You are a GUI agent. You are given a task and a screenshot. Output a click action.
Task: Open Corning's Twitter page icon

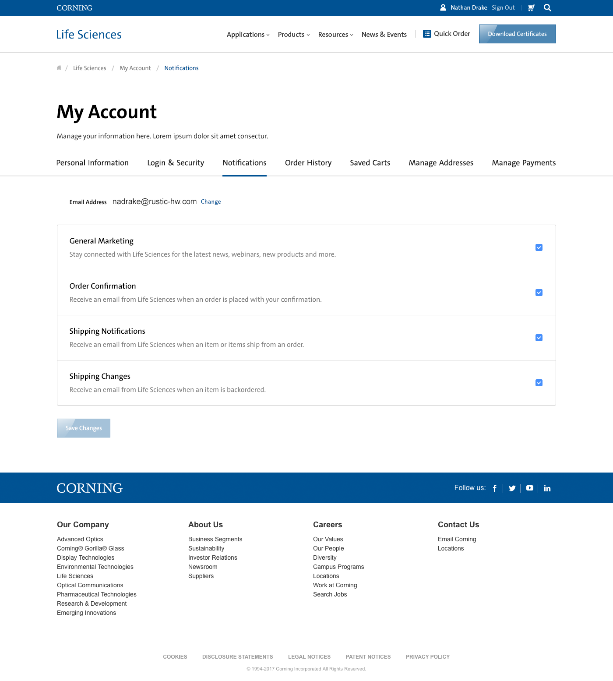coord(512,488)
